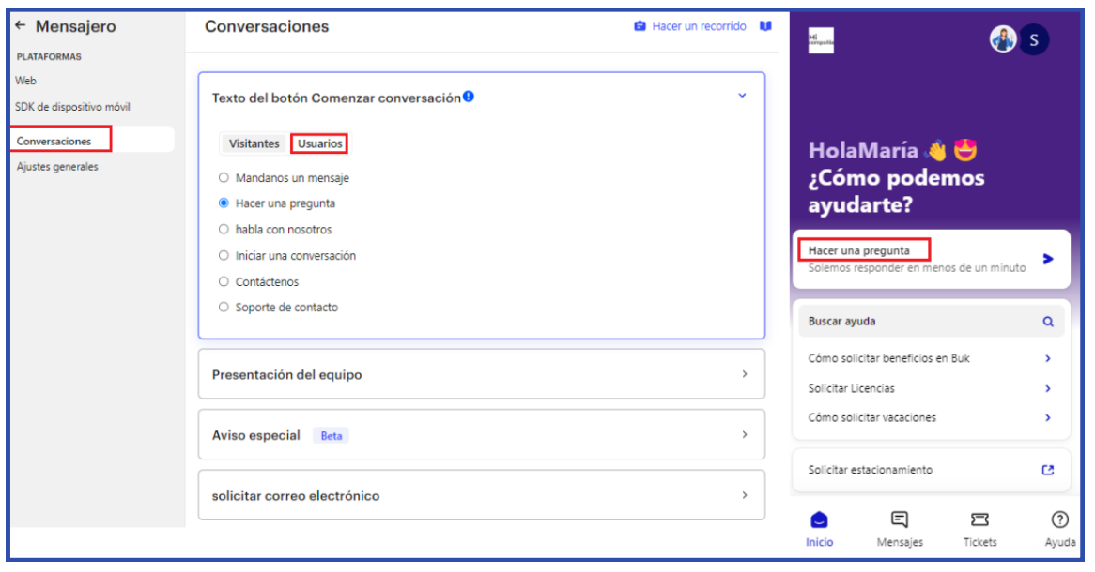
Task: Expand the Presentación del equipo section
Action: (x=744, y=374)
